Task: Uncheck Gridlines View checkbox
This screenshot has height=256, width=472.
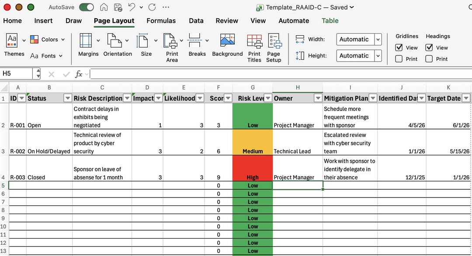Action: click(399, 48)
